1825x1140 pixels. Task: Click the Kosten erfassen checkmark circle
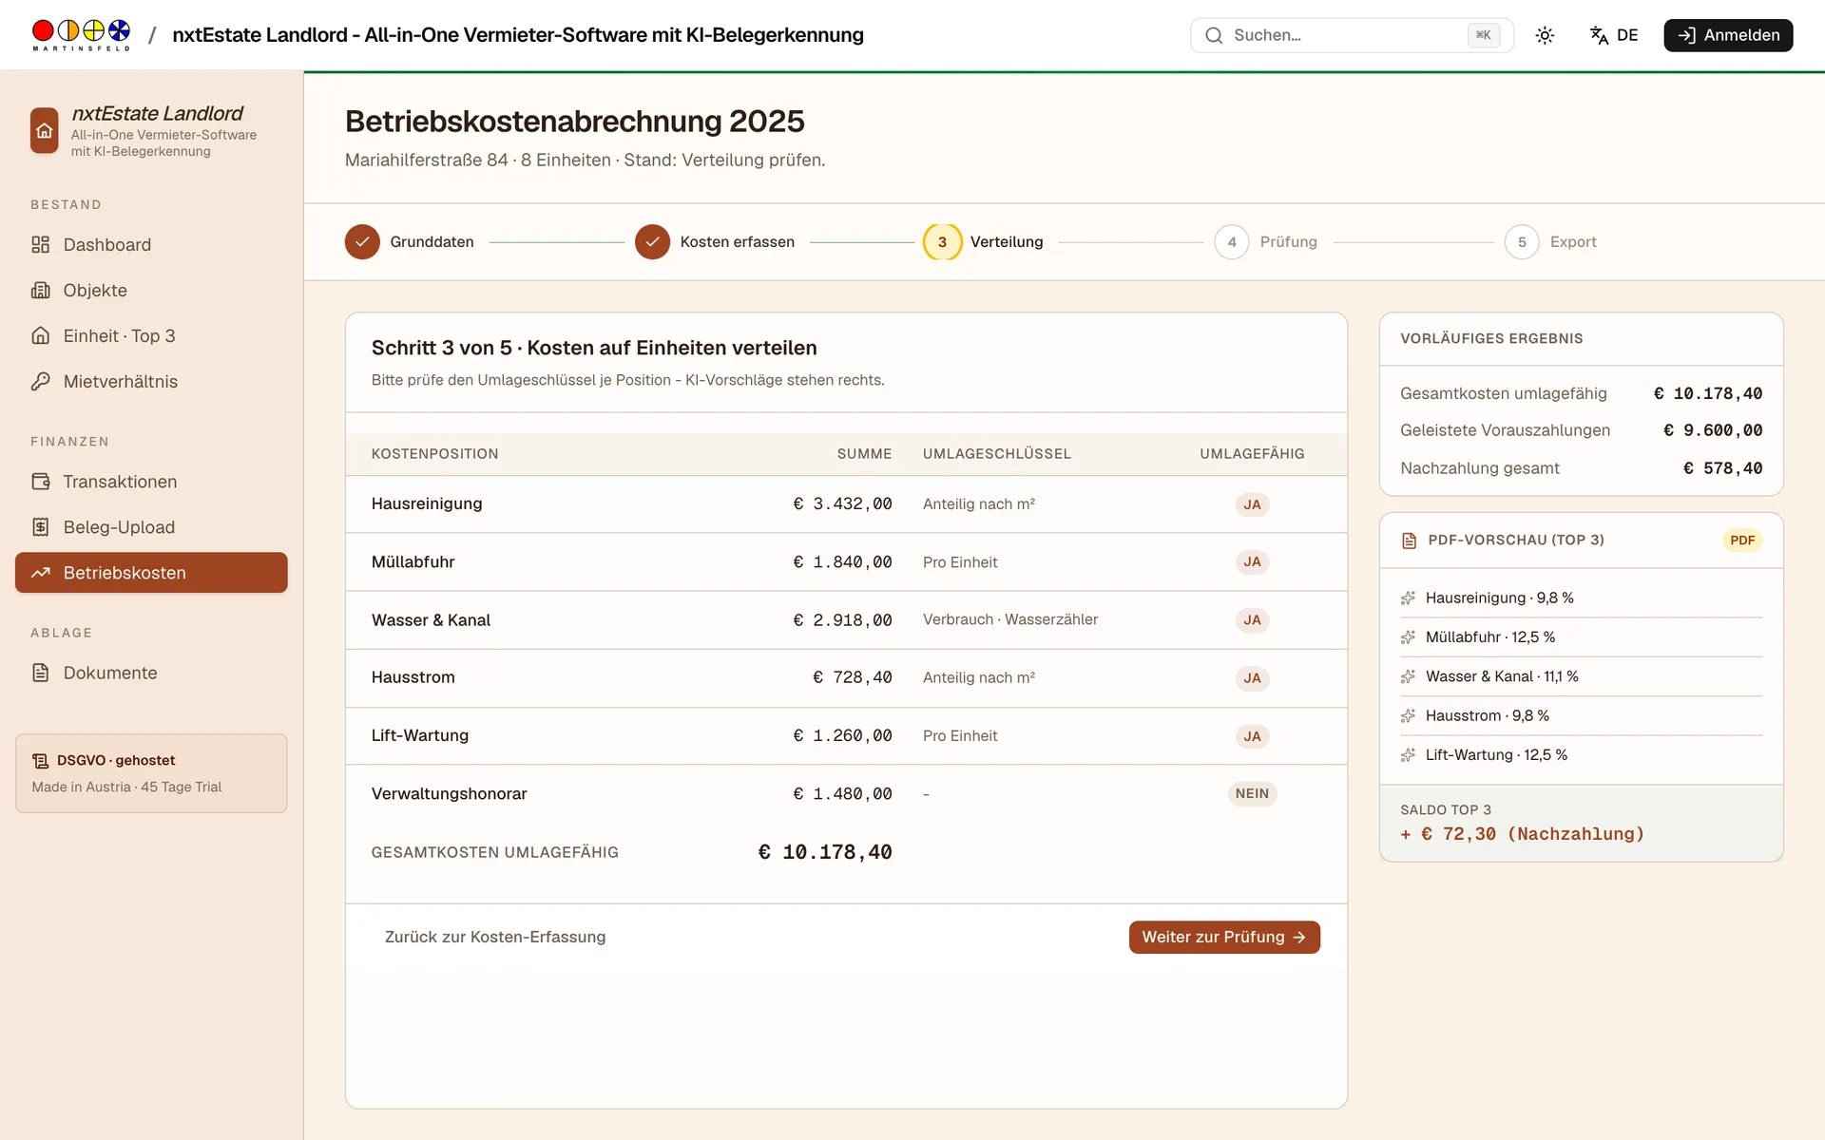652,242
